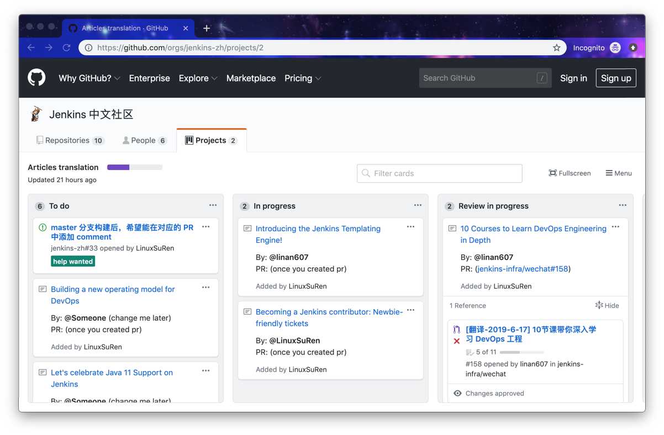Image resolution: width=664 pixels, height=435 pixels.
Task: Click the Jenkins organization avatar
Action: (36, 114)
